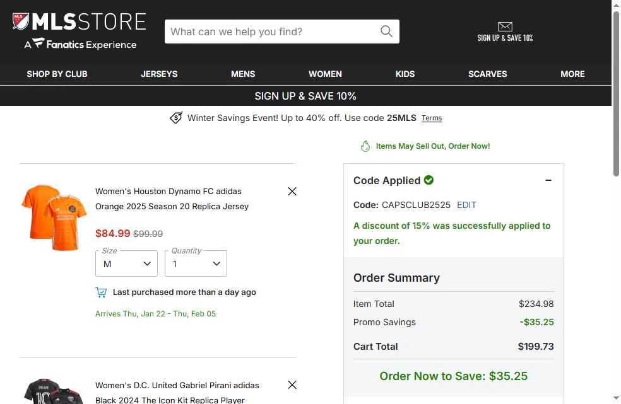621x404 pixels.
Task: Click the $99.99 struck-through price
Action: click(148, 234)
